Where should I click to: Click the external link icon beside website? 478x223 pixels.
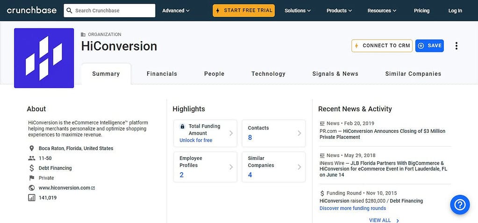coord(93,188)
